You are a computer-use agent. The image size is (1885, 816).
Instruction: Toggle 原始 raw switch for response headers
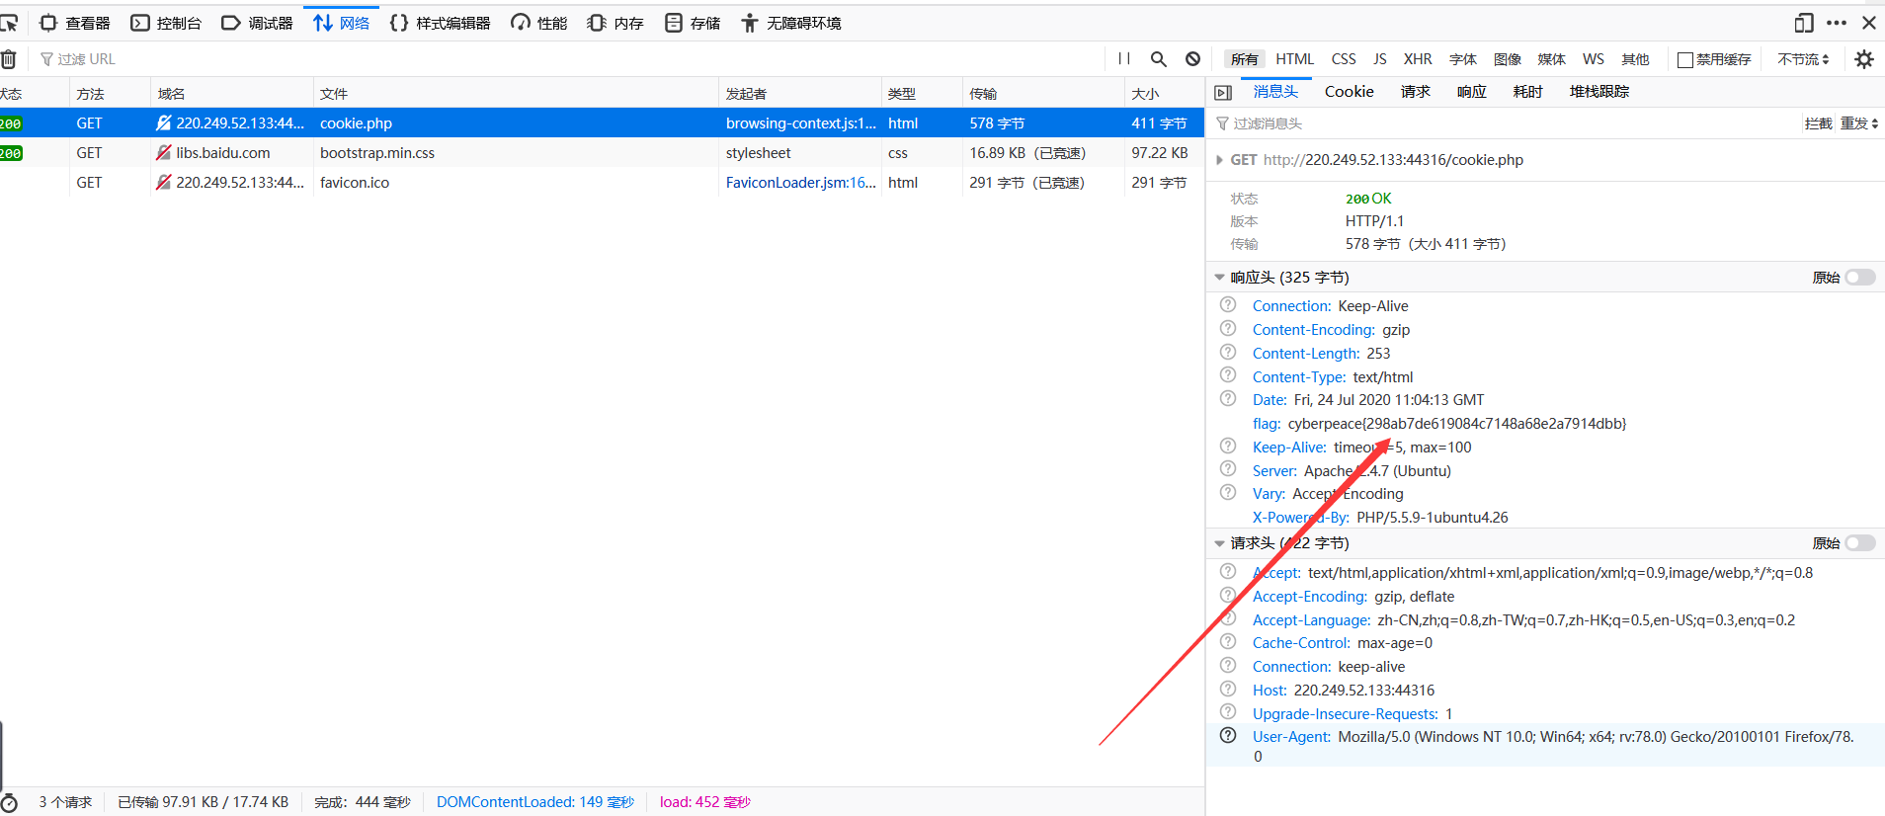1860,278
